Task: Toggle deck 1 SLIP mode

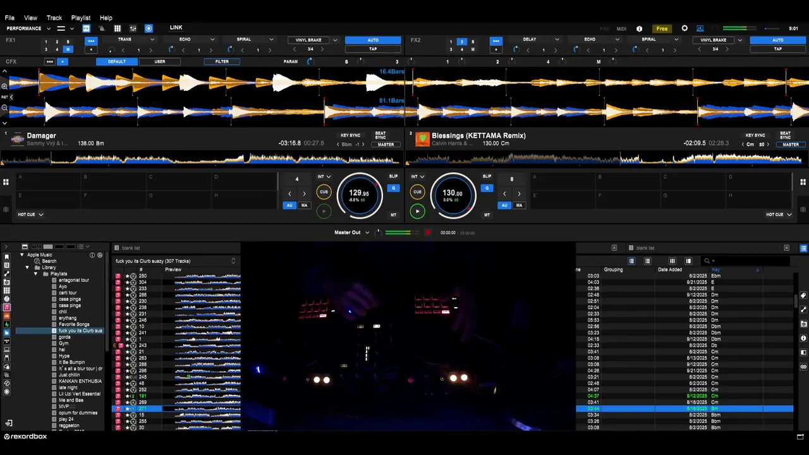Action: pyautogui.click(x=393, y=176)
